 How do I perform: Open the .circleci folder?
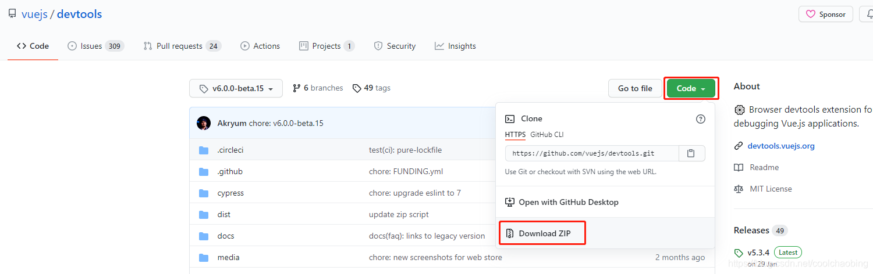(x=230, y=150)
